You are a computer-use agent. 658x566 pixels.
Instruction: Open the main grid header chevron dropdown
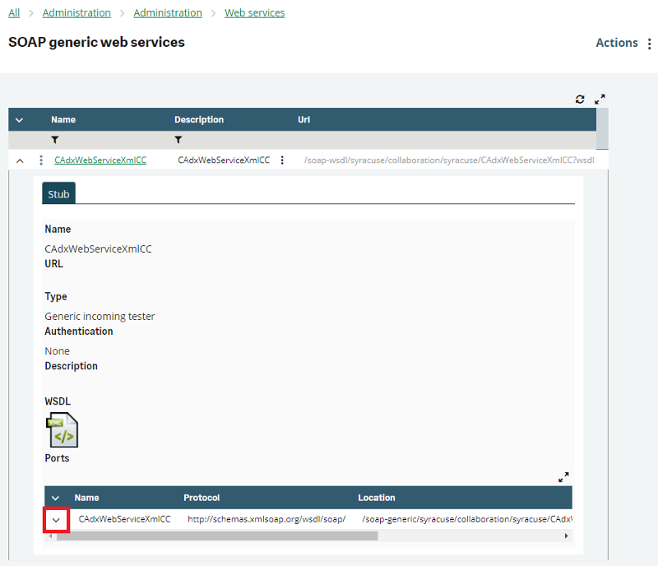(20, 120)
